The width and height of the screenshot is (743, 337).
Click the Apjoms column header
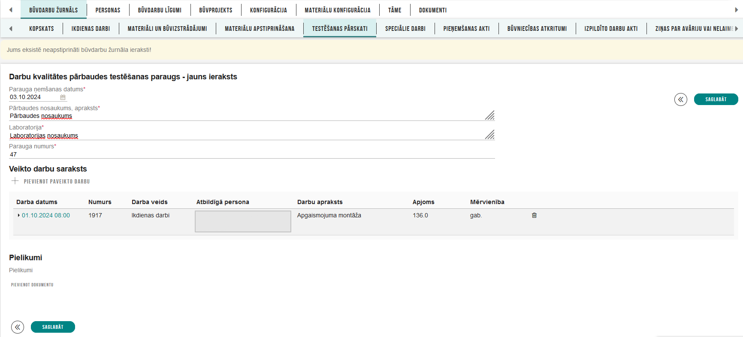[x=423, y=202]
